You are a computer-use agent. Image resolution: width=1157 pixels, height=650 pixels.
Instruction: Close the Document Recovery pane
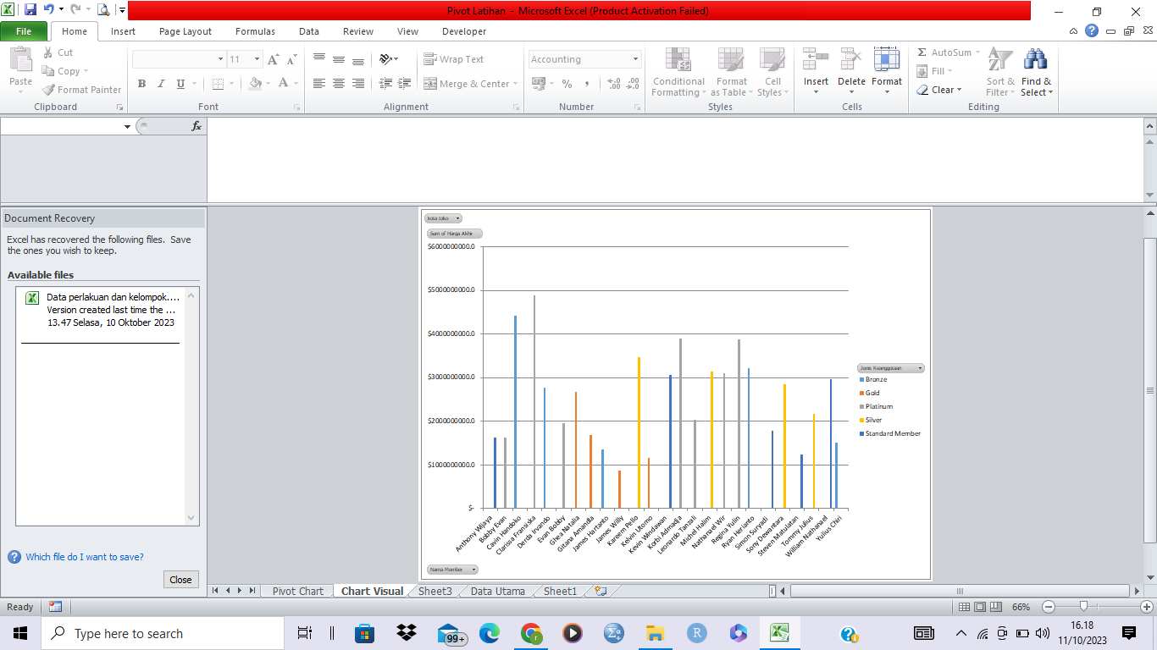point(180,580)
